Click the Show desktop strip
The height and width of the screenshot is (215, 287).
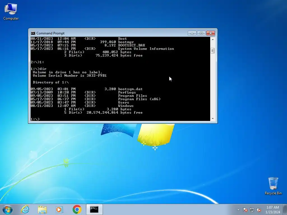coord(285,209)
